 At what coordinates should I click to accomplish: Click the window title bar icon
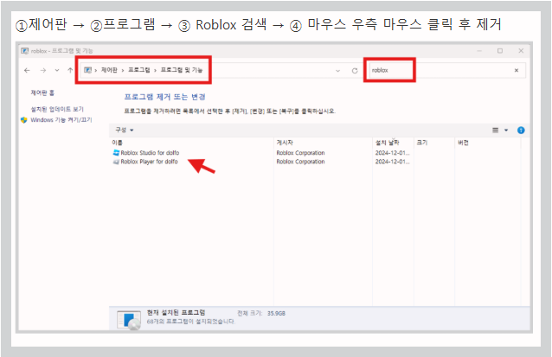coord(24,51)
